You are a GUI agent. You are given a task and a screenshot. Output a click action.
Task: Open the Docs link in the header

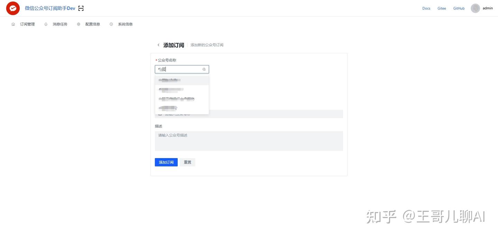(426, 8)
